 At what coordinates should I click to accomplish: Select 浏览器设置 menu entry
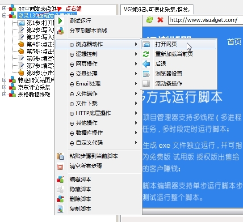(x=179, y=74)
